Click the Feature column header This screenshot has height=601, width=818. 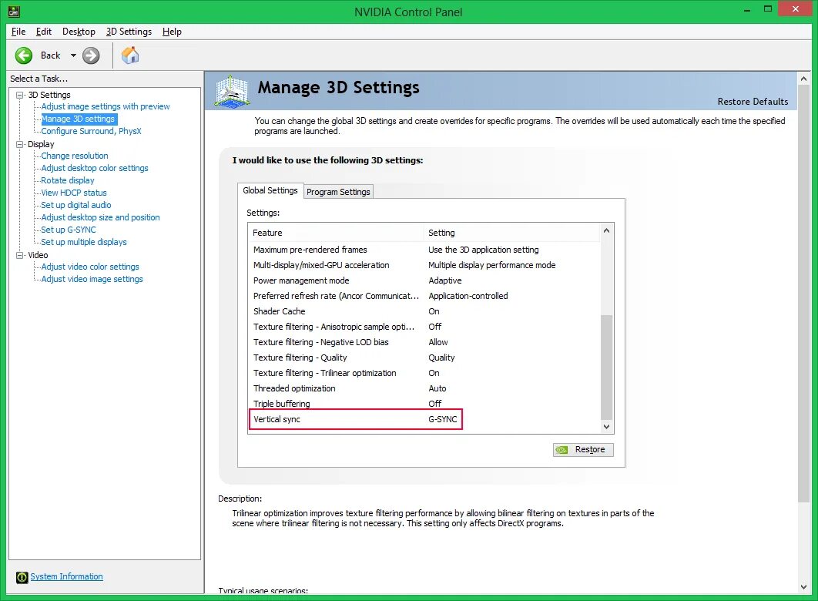337,233
